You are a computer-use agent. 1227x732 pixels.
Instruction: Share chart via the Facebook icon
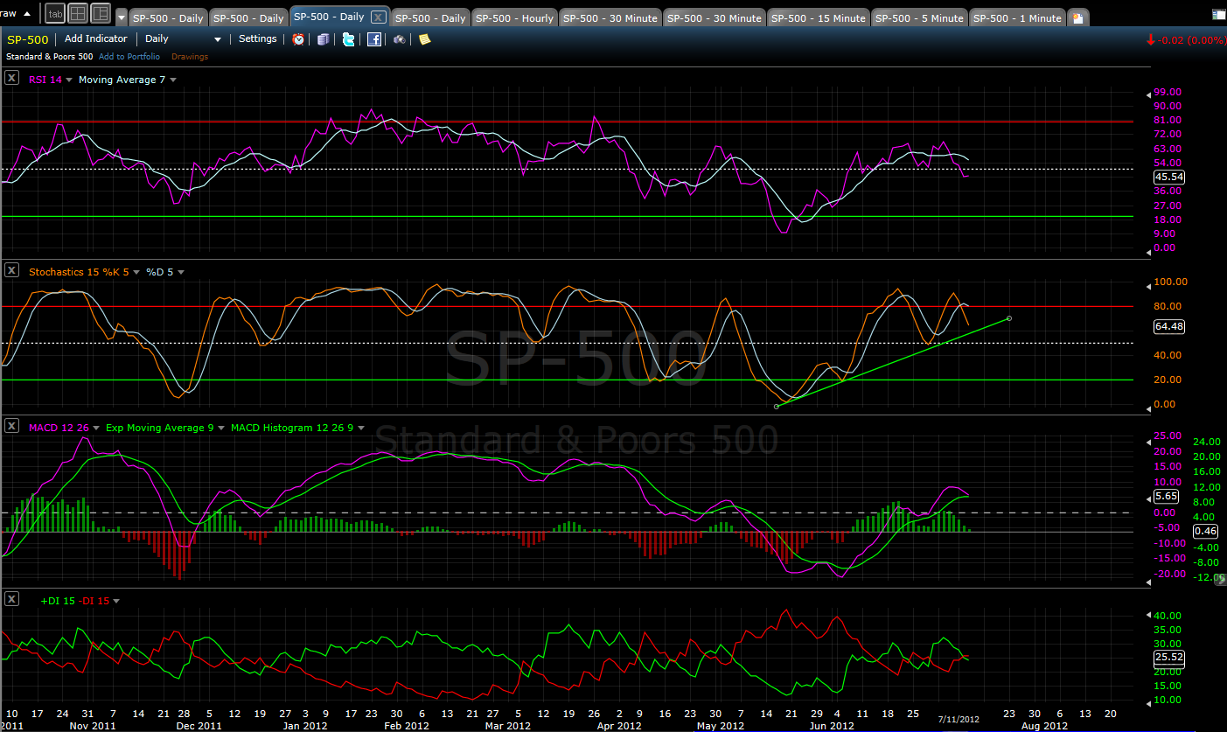pos(374,39)
